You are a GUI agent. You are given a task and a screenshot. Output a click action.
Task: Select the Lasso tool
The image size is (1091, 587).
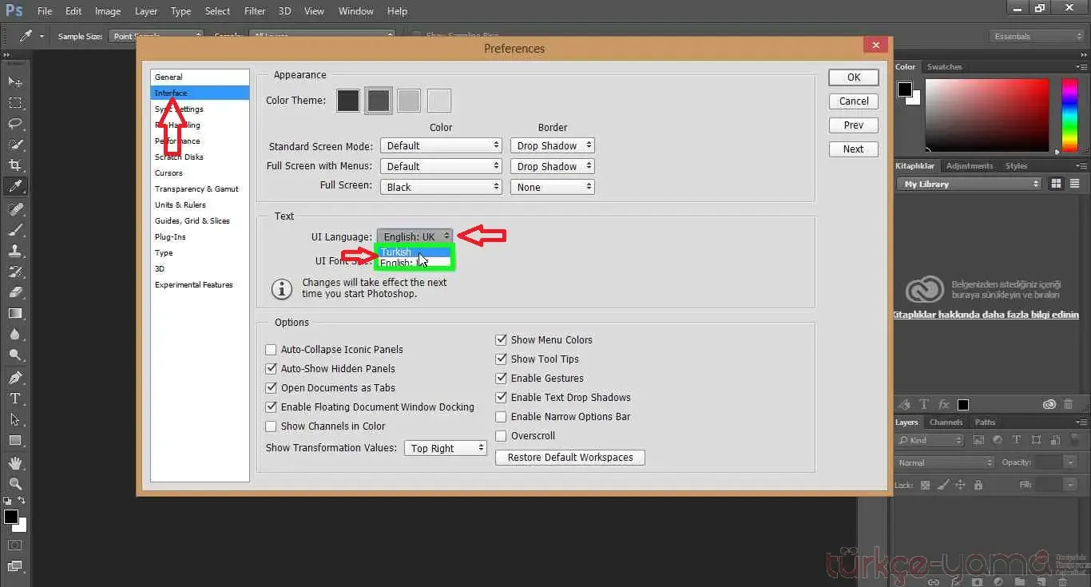point(15,124)
